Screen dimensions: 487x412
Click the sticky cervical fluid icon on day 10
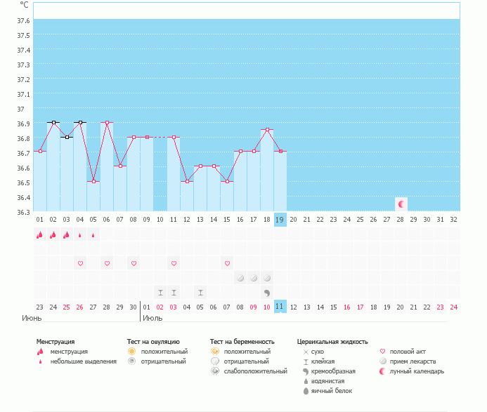coord(160,292)
